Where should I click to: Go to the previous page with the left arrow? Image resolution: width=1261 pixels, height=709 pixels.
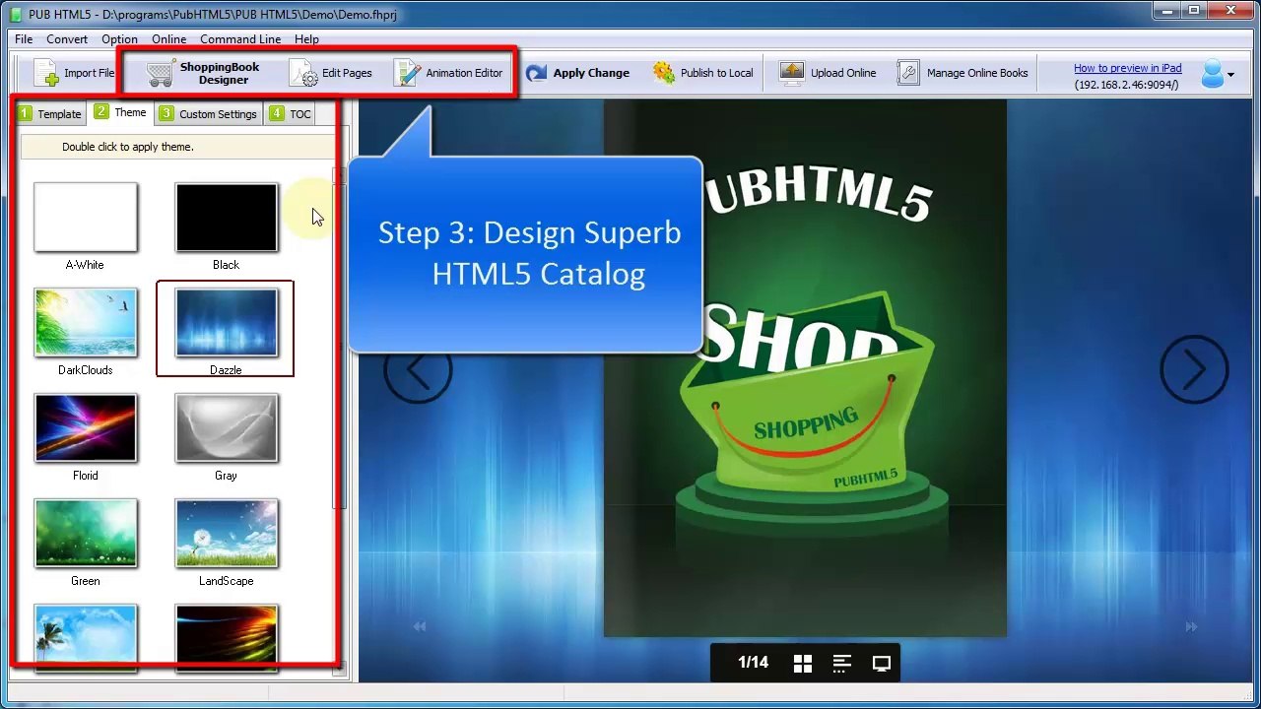click(418, 370)
